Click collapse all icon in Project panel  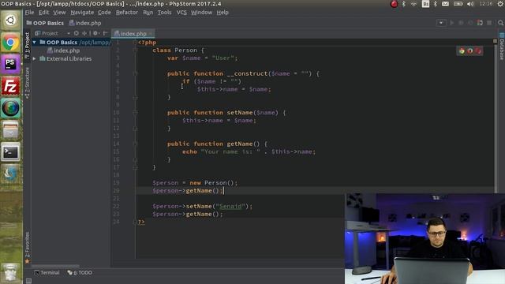84,33
